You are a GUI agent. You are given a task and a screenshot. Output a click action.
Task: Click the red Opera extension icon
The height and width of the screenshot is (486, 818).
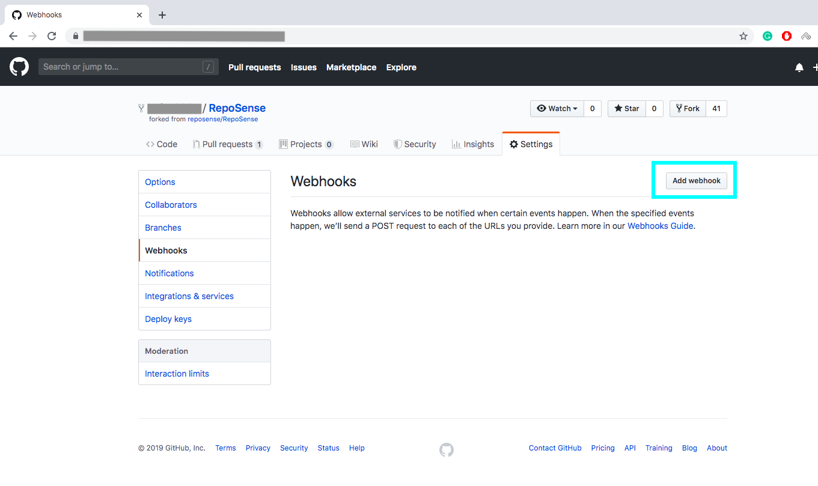[787, 36]
